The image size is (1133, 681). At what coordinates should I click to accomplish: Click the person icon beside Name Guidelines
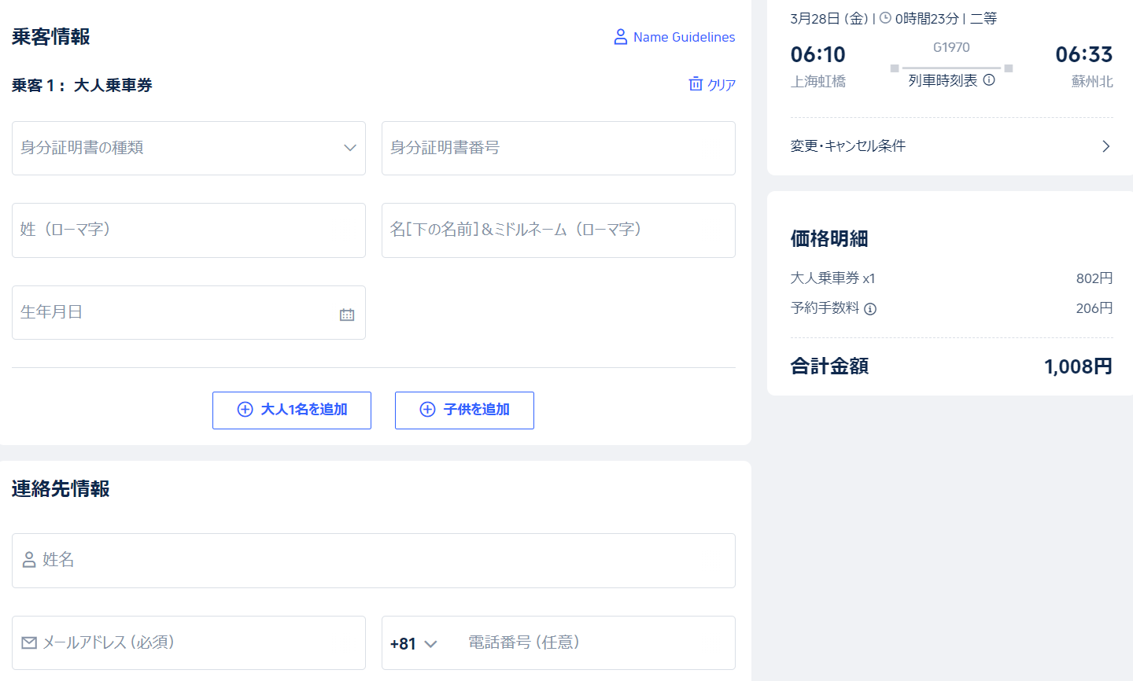[x=620, y=37]
